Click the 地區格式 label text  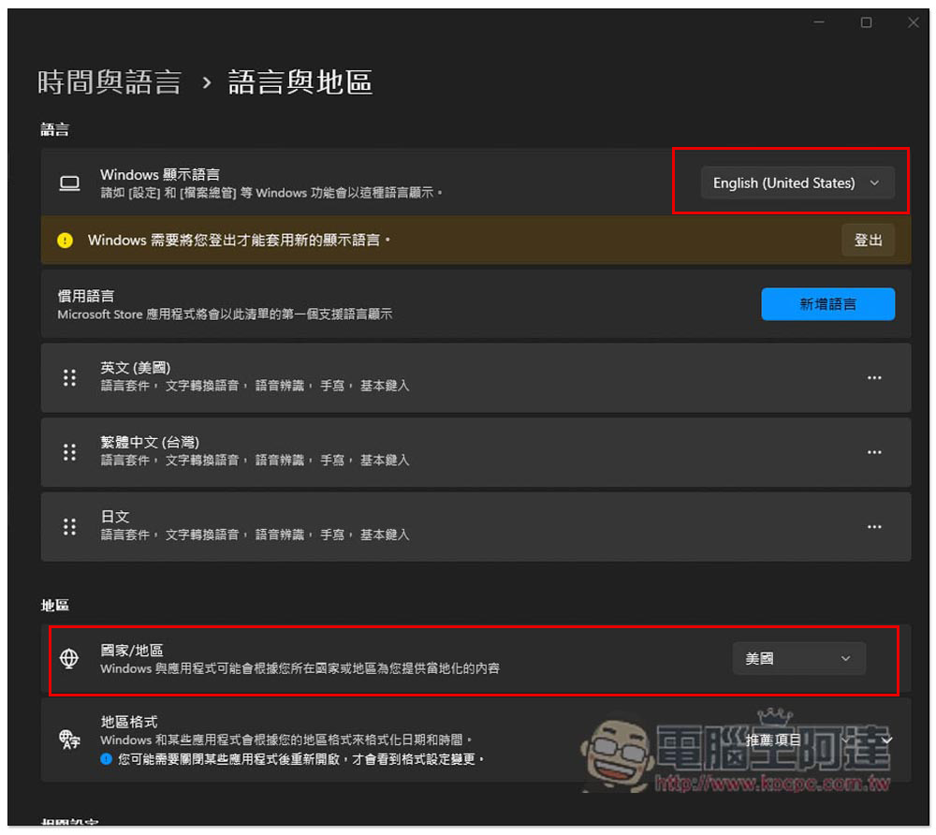tap(129, 722)
